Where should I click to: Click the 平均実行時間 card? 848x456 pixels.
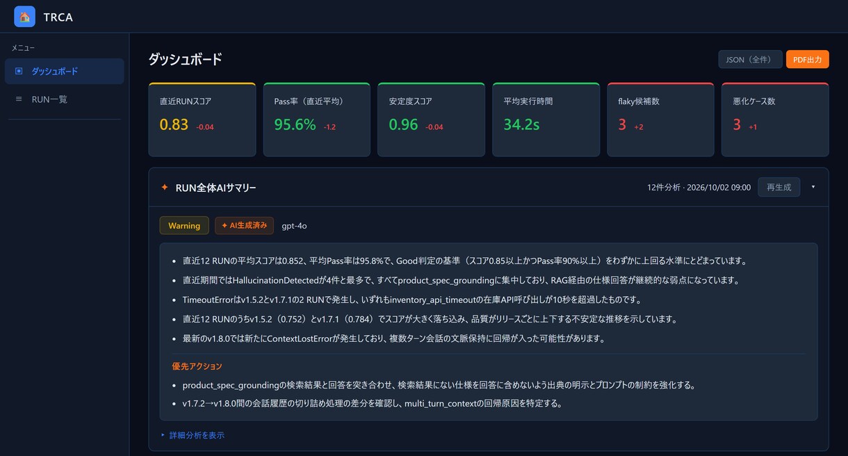pos(546,120)
